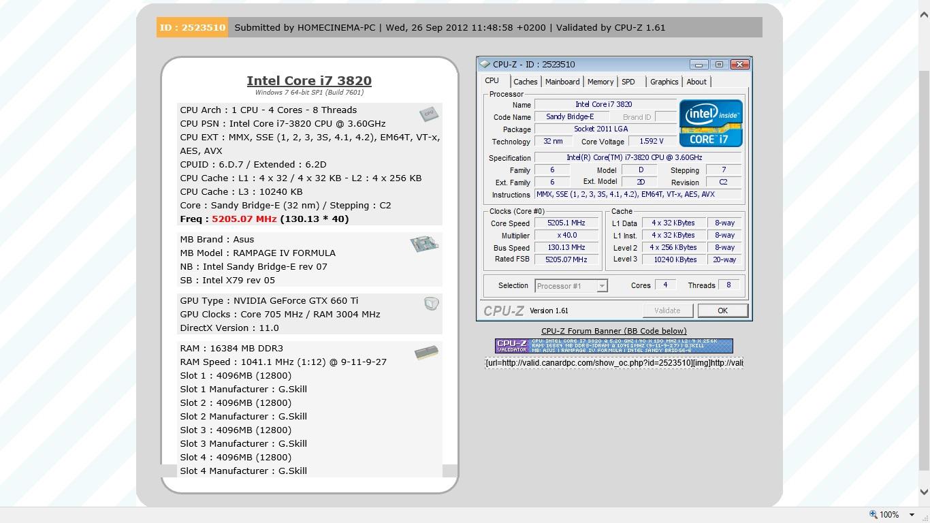This screenshot has width=930, height=523.
Task: Click the Intel Core i7 3820 heading link
Action: coord(309,80)
